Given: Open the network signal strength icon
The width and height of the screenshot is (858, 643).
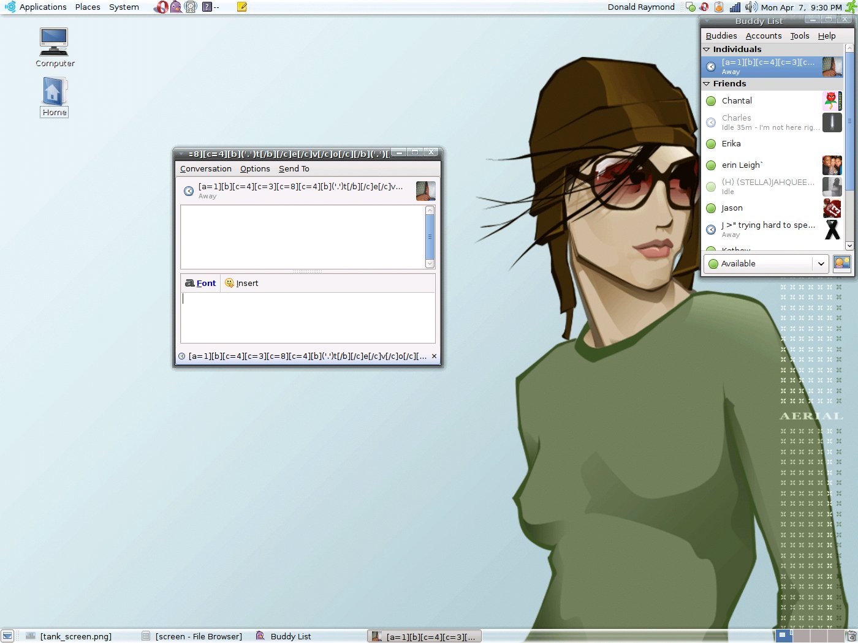Looking at the screenshot, I should click(735, 7).
